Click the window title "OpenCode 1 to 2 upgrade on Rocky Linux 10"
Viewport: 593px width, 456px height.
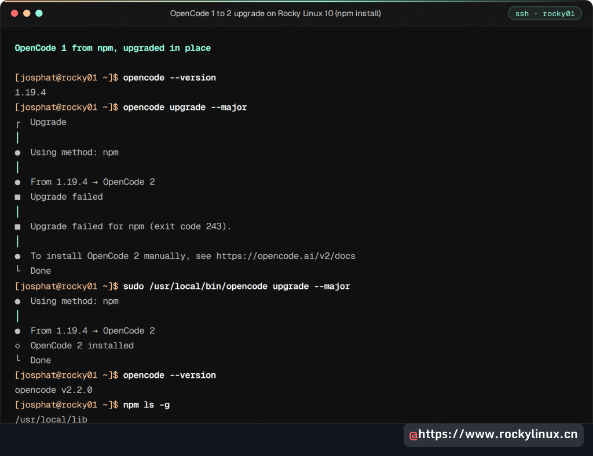pyautogui.click(x=251, y=14)
